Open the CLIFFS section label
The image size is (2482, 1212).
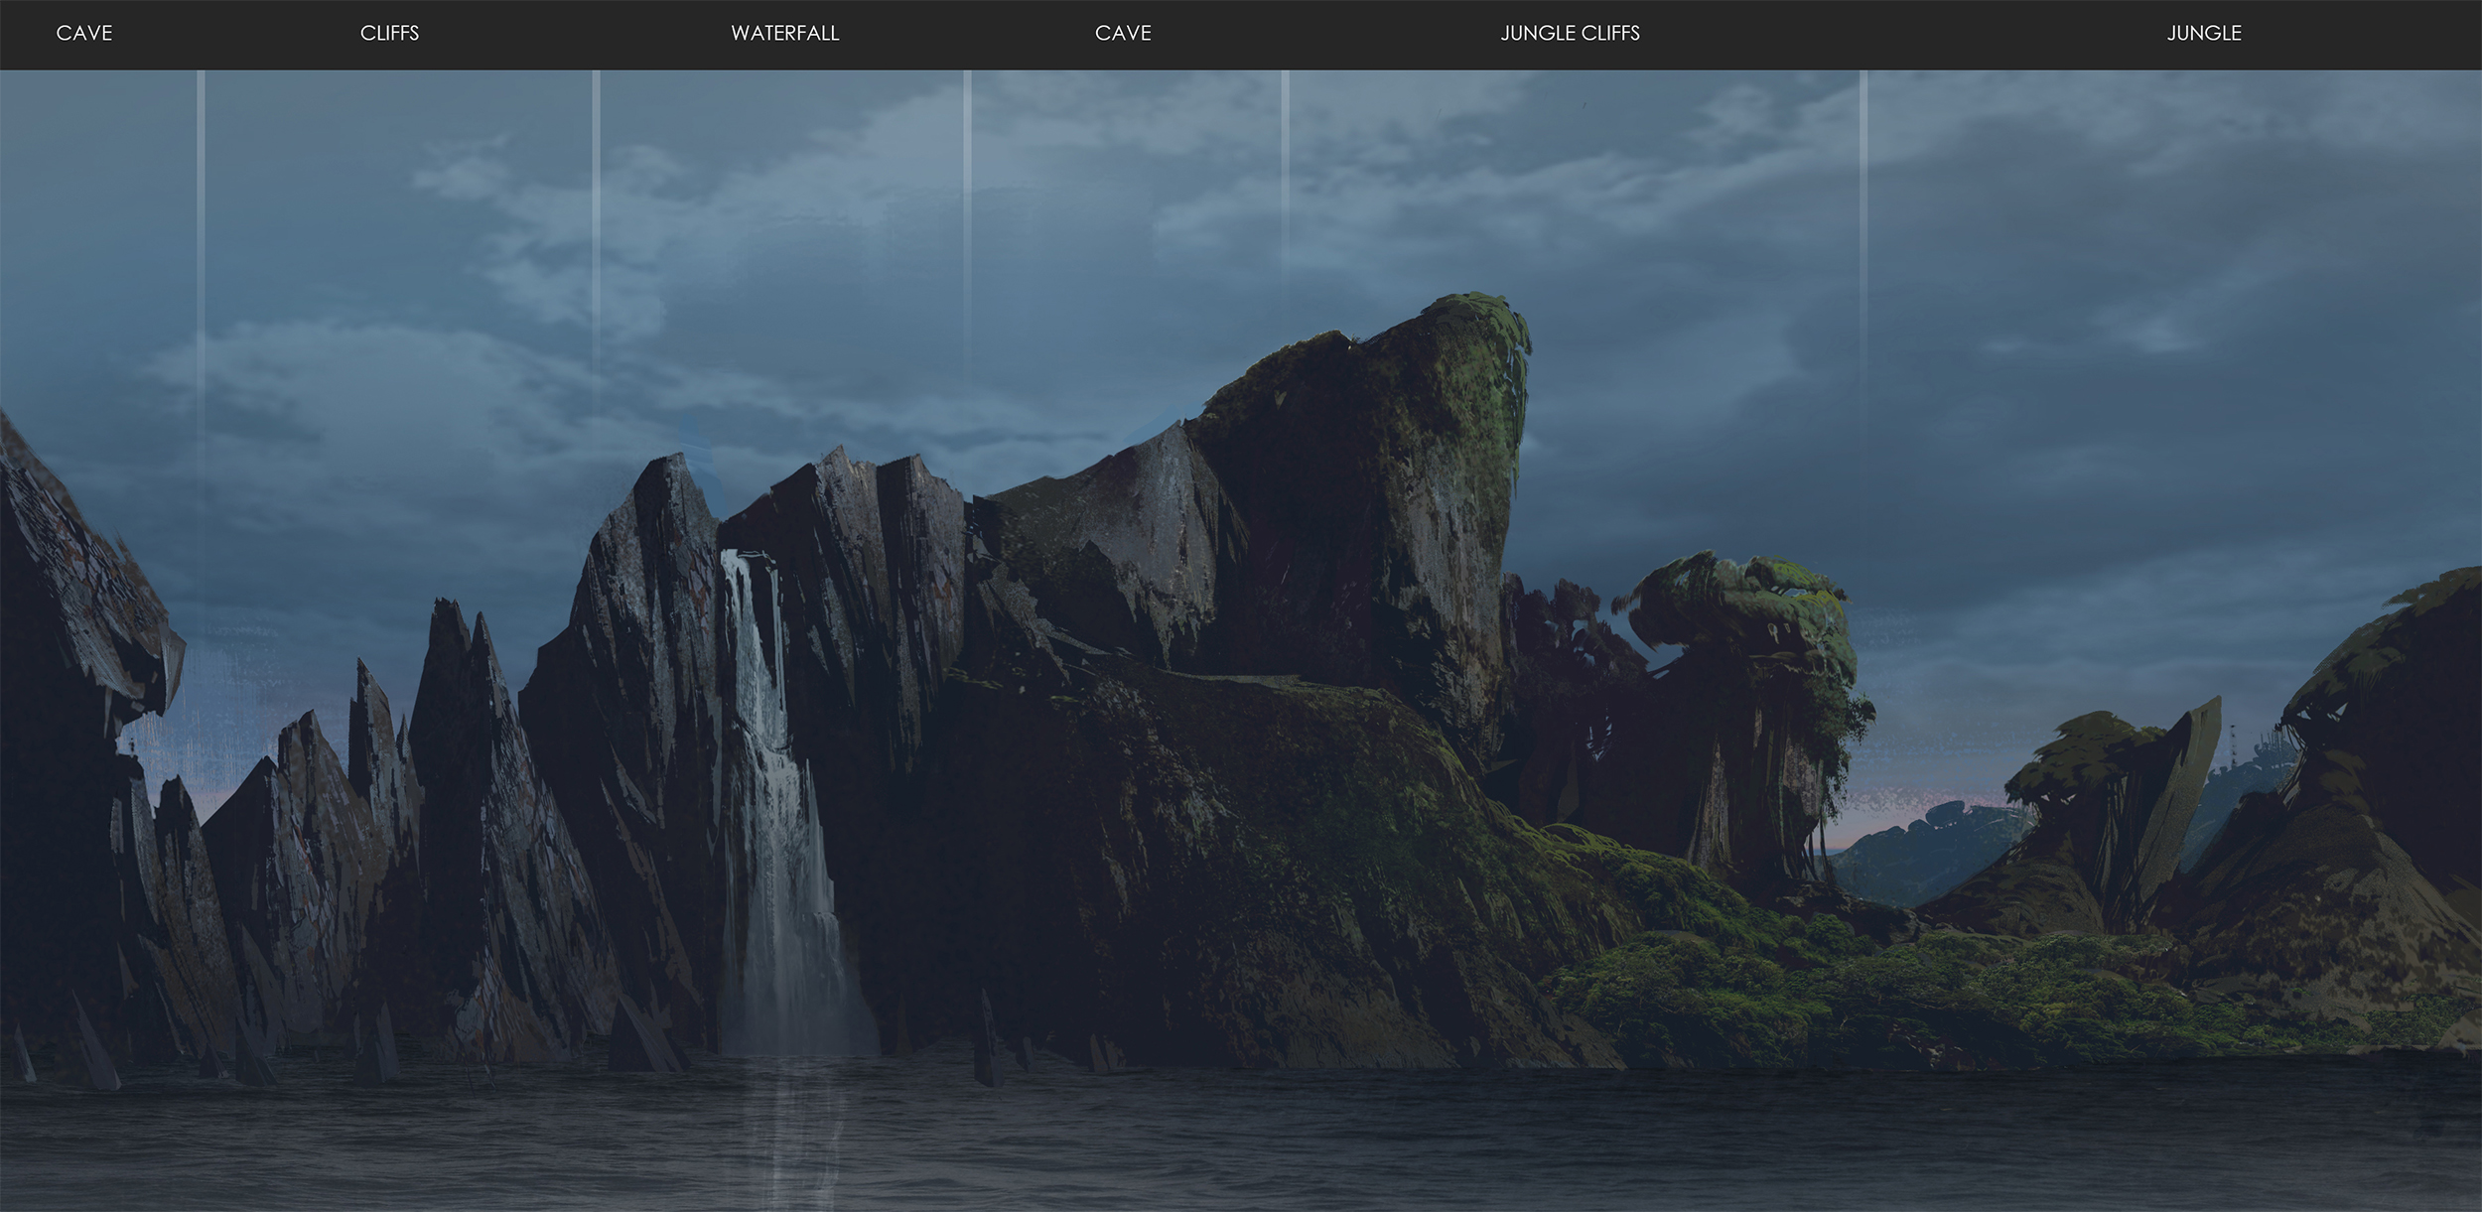pyautogui.click(x=389, y=33)
